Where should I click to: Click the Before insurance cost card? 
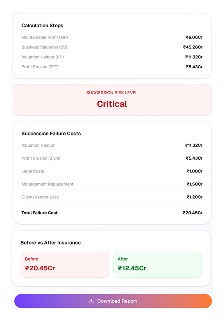click(x=65, y=265)
